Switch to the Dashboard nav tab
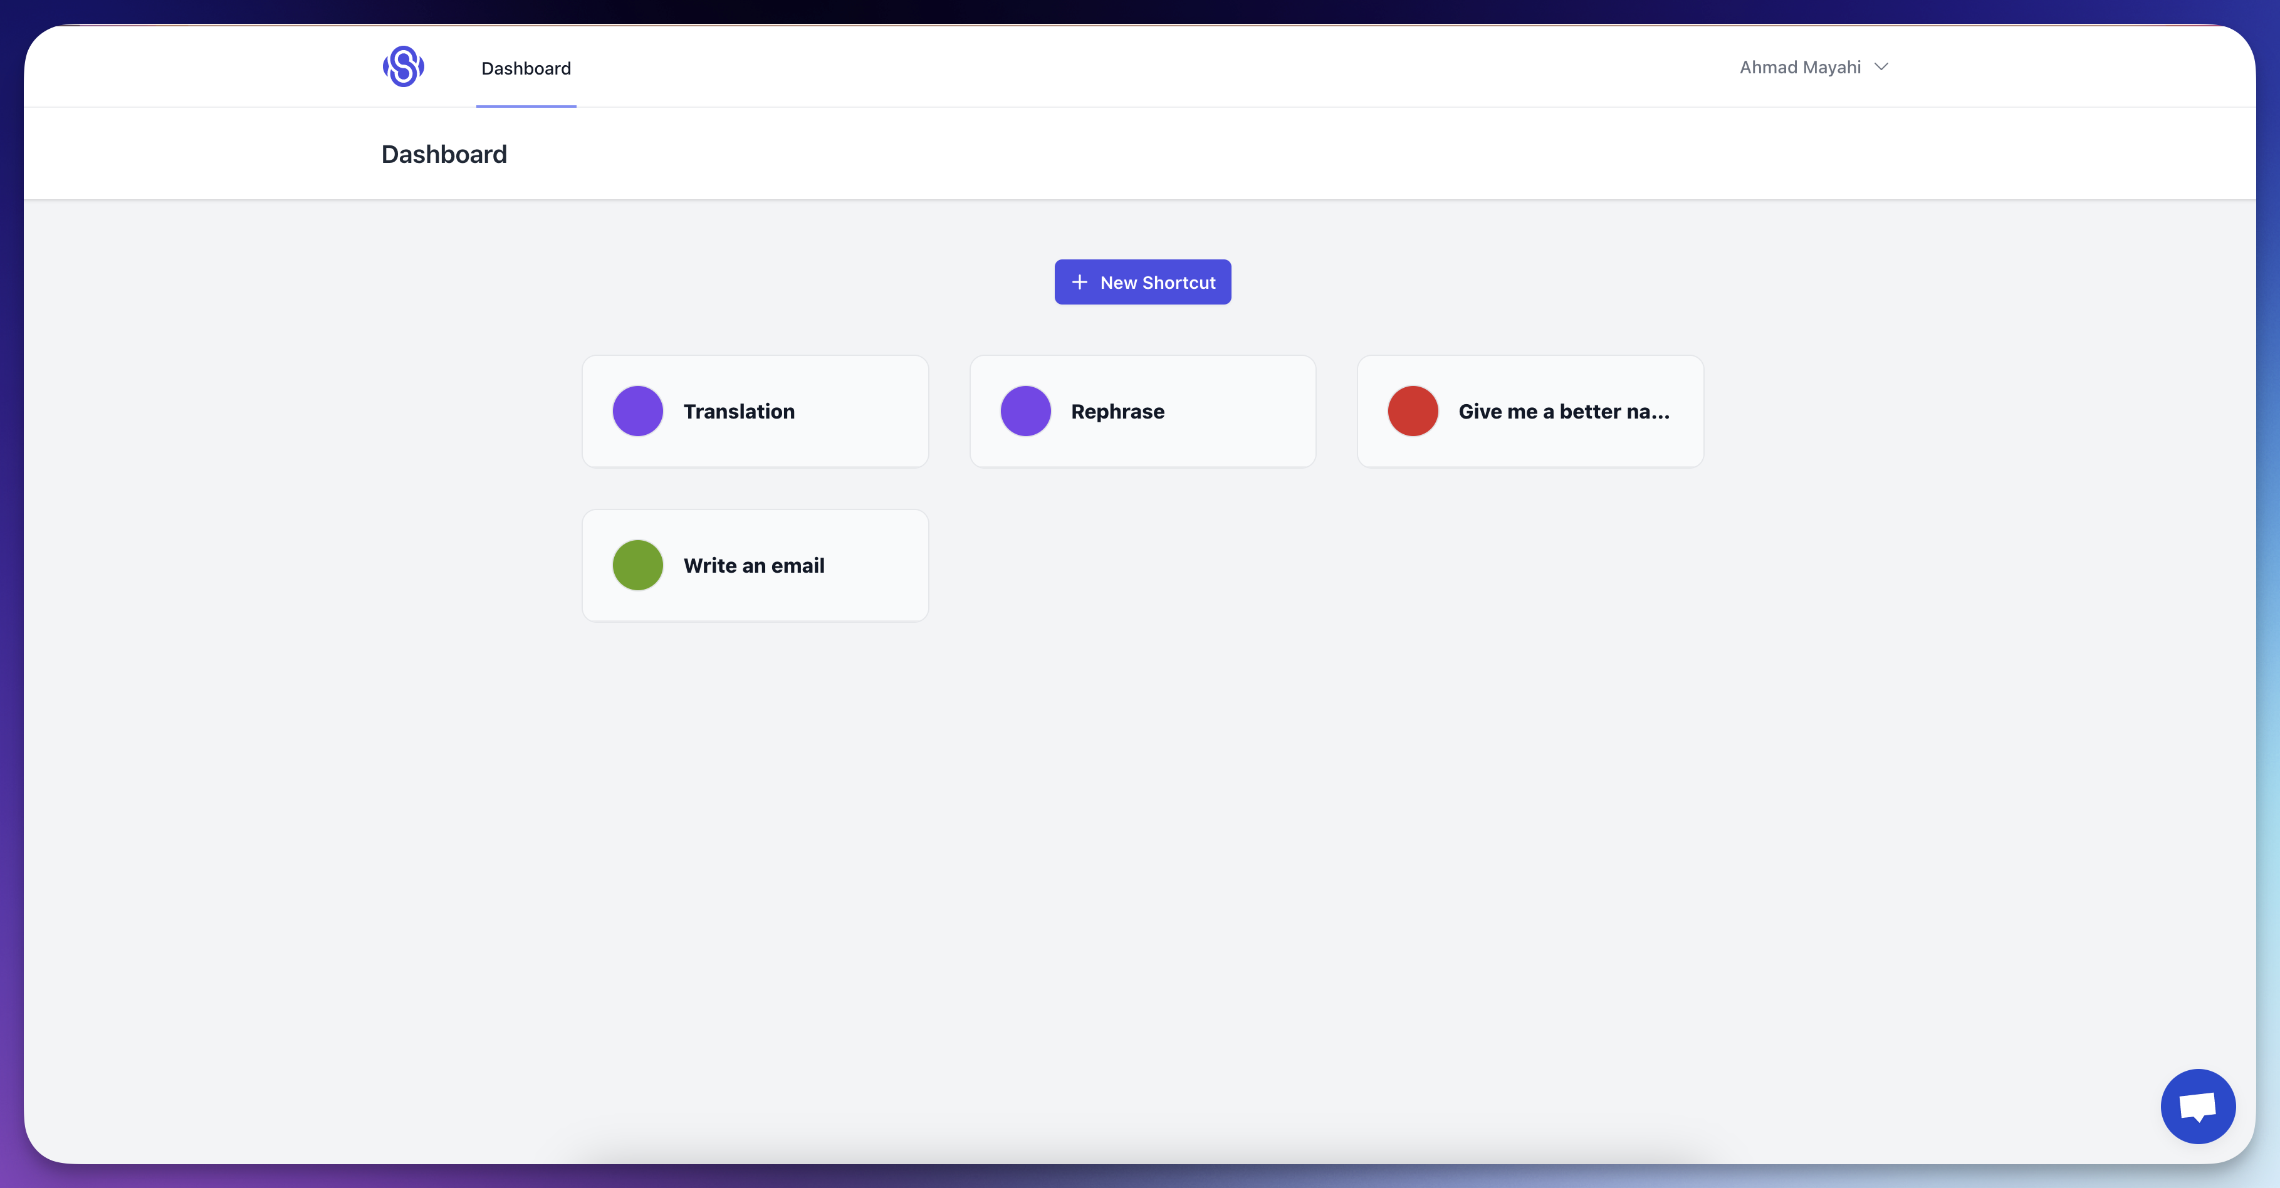Viewport: 2280px width, 1188px height. coord(526,68)
